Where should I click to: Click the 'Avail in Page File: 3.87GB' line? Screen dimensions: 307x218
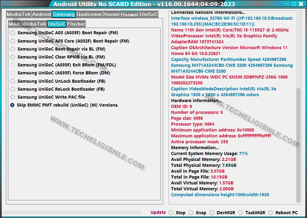(x=198, y=171)
